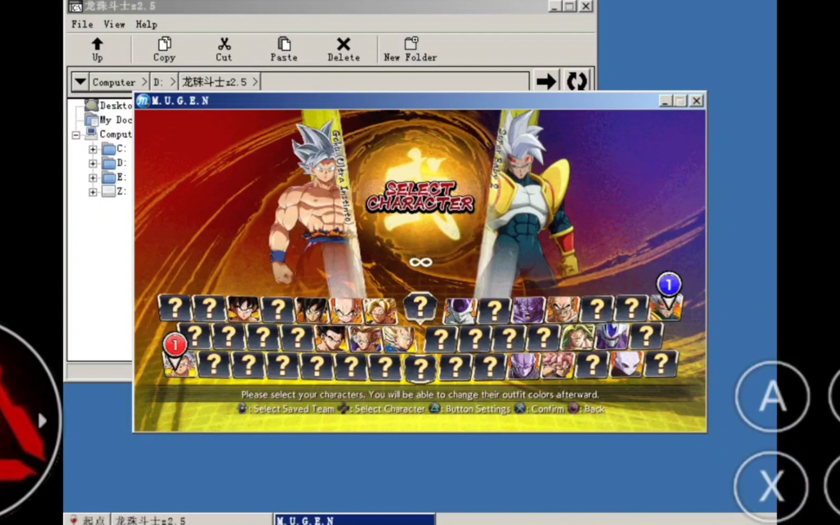This screenshot has height=525, width=840.
Task: Switch to 龙珠斗士z2.5 taskbar window
Action: (192, 520)
